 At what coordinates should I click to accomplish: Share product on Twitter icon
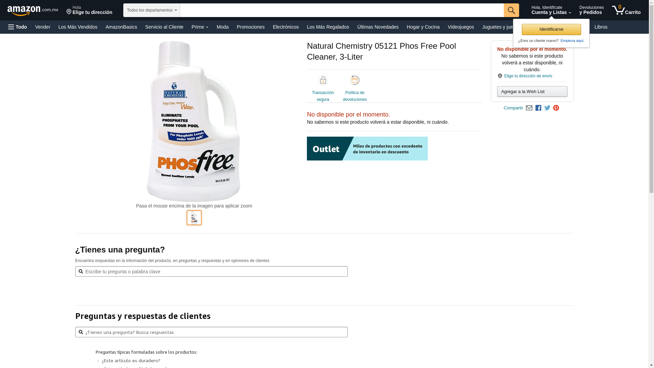(547, 108)
